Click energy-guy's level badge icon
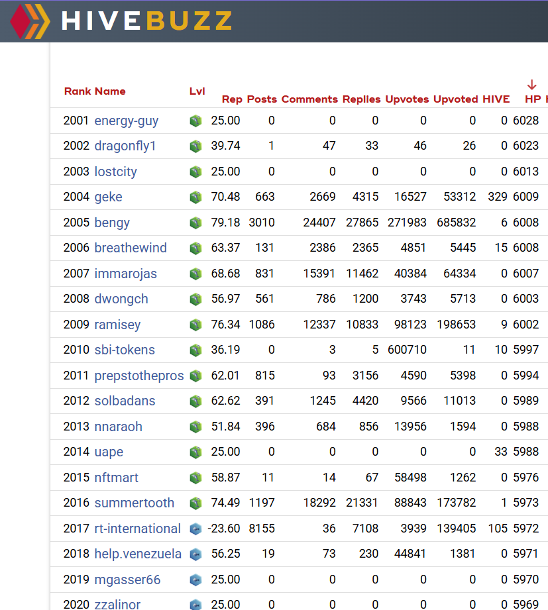Image resolution: width=548 pixels, height=610 pixels. click(x=195, y=121)
